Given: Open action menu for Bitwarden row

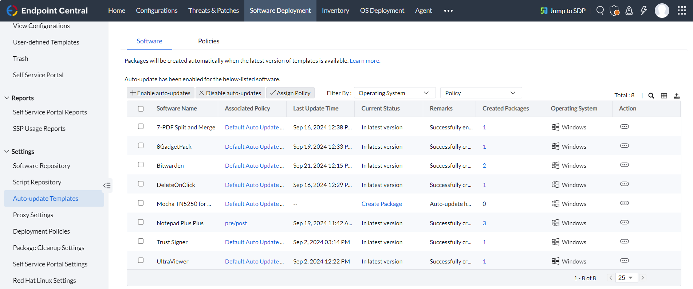Looking at the screenshot, I should click(x=624, y=165).
